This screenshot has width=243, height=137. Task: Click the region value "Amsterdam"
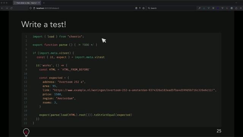click(65, 98)
